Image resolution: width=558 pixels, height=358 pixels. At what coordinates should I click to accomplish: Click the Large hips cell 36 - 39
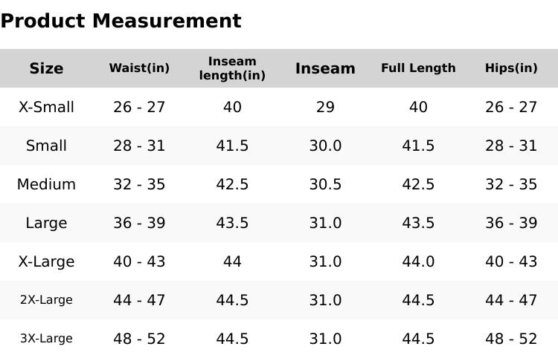click(x=511, y=223)
